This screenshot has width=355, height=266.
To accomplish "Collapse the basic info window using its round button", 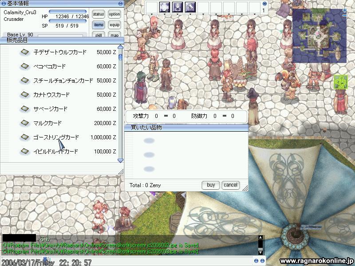I will click(x=120, y=4).
